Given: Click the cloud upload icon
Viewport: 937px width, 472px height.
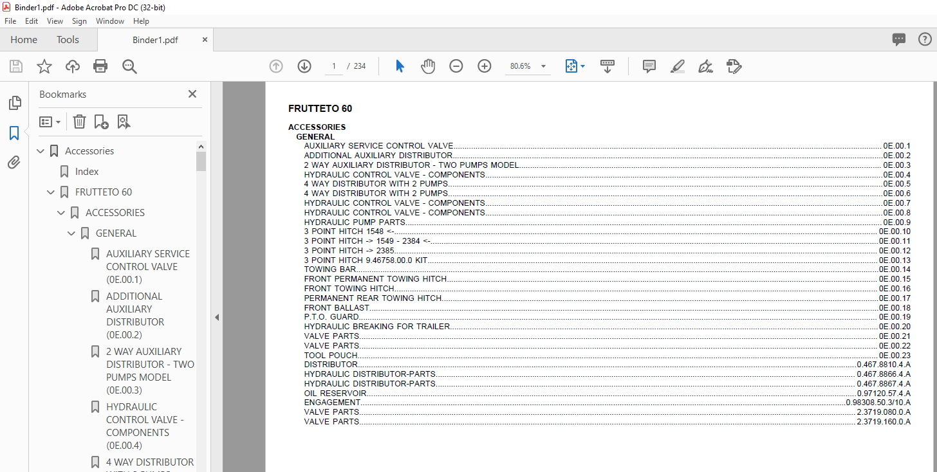Looking at the screenshot, I should [73, 66].
